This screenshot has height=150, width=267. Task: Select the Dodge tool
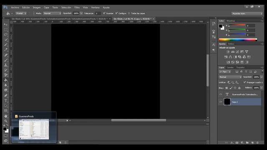tap(5, 90)
